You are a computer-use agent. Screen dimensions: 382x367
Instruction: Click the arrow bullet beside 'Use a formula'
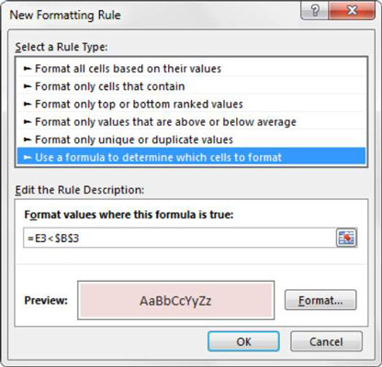tap(28, 158)
